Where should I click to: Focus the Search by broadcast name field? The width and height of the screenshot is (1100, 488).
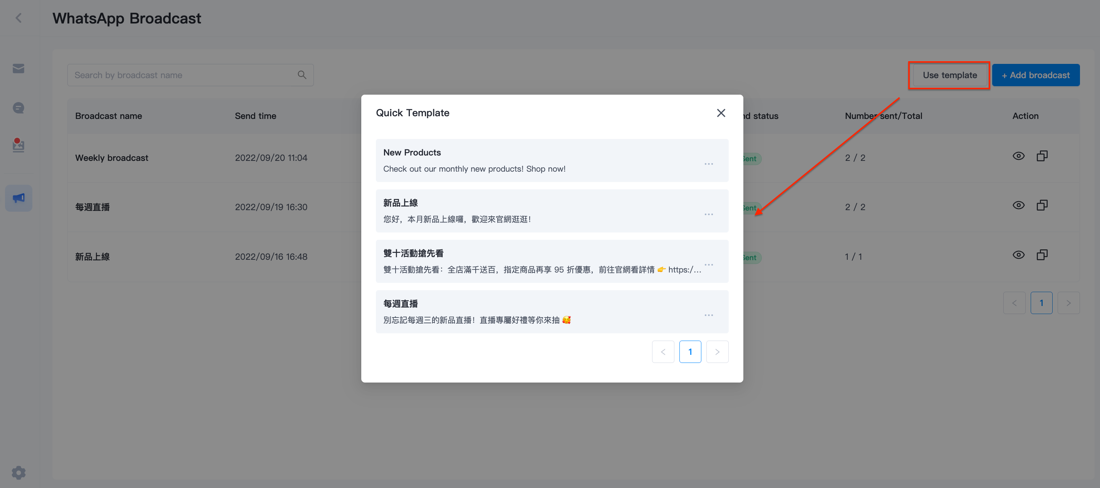pyautogui.click(x=190, y=75)
